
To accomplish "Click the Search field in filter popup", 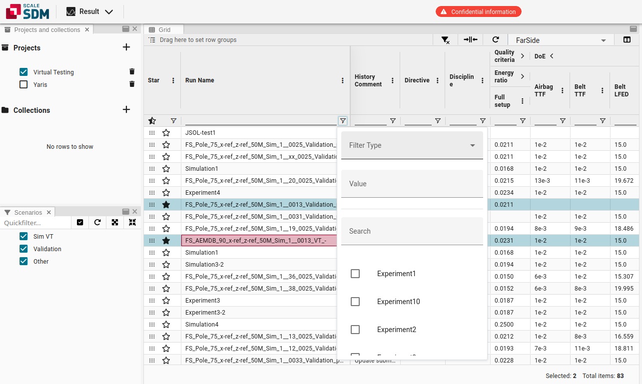I will [412, 231].
